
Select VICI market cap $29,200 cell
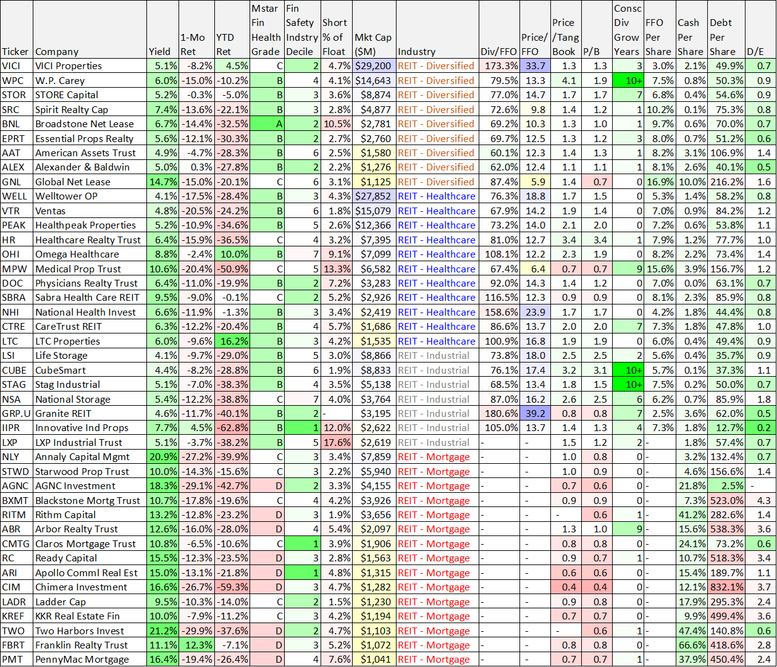point(374,66)
